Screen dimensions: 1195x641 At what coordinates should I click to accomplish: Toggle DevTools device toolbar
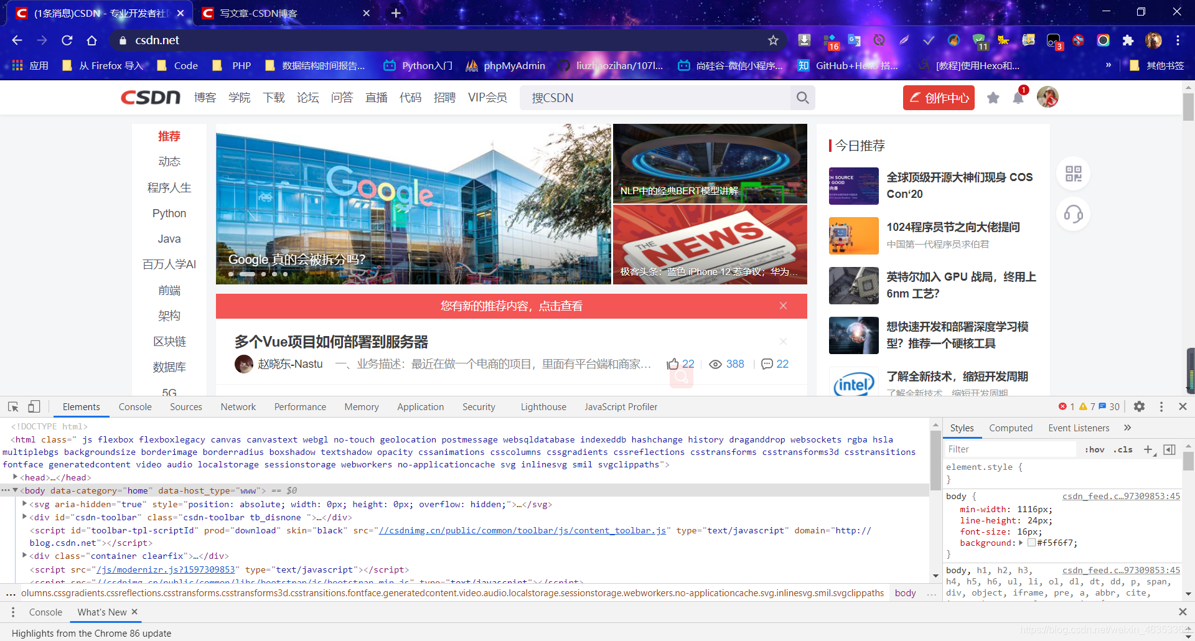pyautogui.click(x=34, y=406)
